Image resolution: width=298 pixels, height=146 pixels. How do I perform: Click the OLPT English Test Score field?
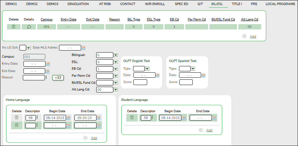click(x=140, y=82)
